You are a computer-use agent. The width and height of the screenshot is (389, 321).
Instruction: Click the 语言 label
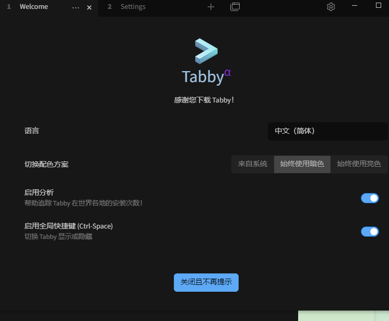click(x=32, y=131)
